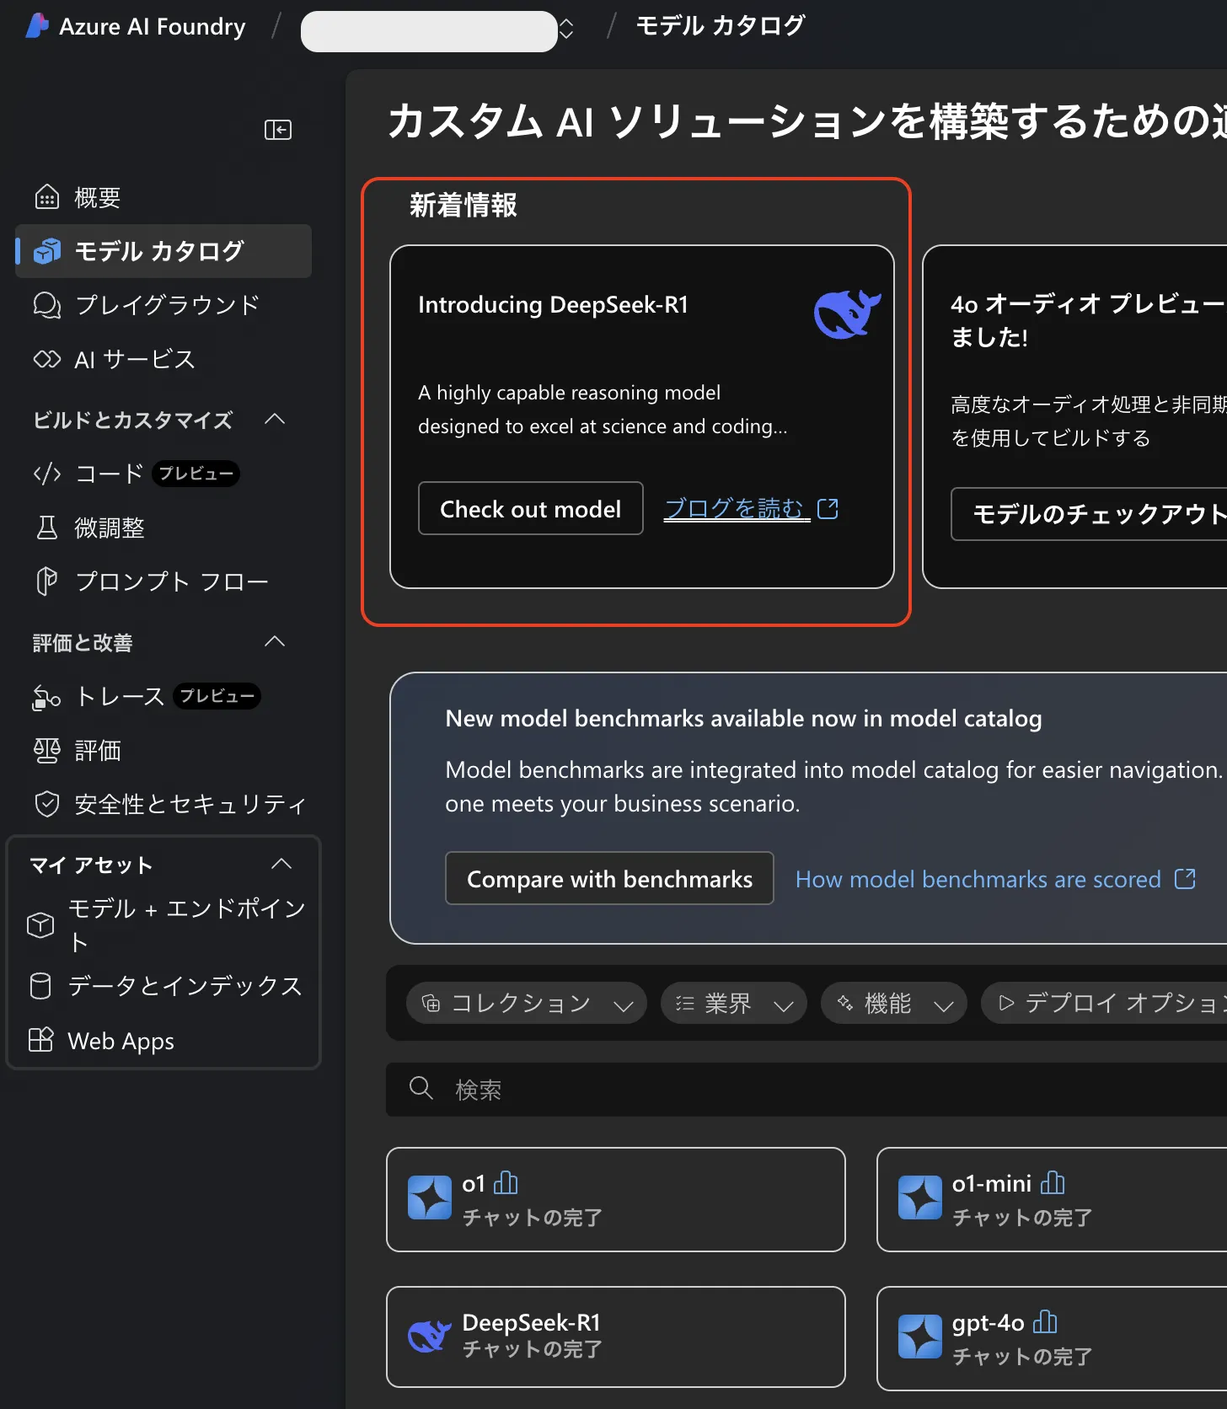The height and width of the screenshot is (1409, 1227).
Task: Click the Web Apps grid icon
Action: click(40, 1040)
